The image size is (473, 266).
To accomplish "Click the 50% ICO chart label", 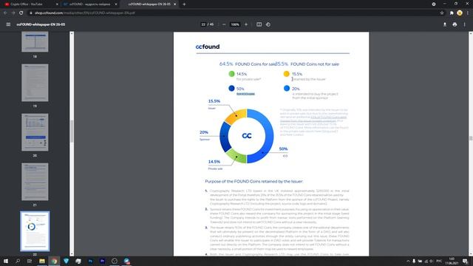I will 283,152.
